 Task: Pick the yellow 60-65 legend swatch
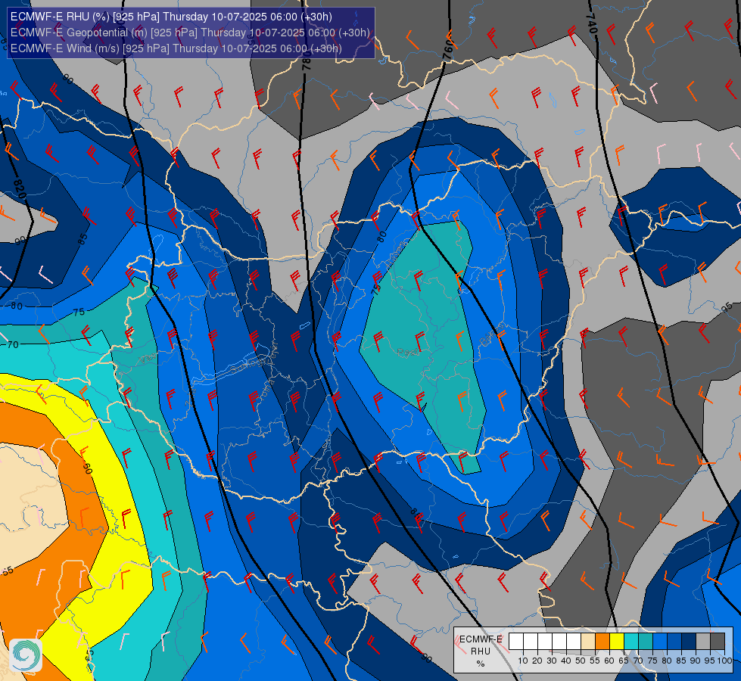click(617, 641)
